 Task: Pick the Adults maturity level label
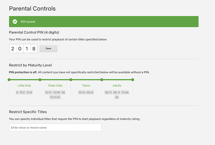click(117, 86)
